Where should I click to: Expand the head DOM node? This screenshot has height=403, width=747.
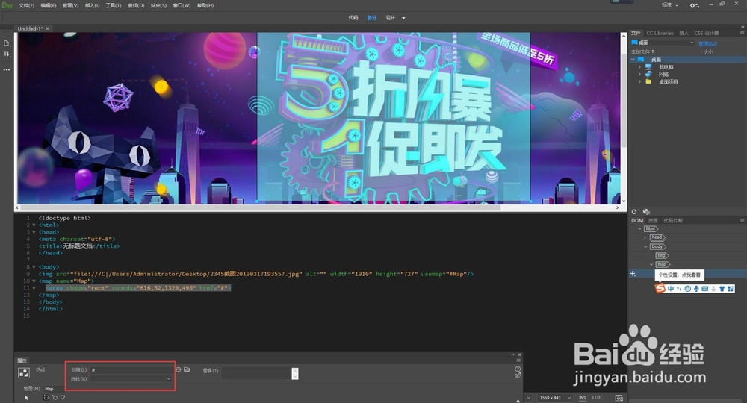(x=645, y=237)
